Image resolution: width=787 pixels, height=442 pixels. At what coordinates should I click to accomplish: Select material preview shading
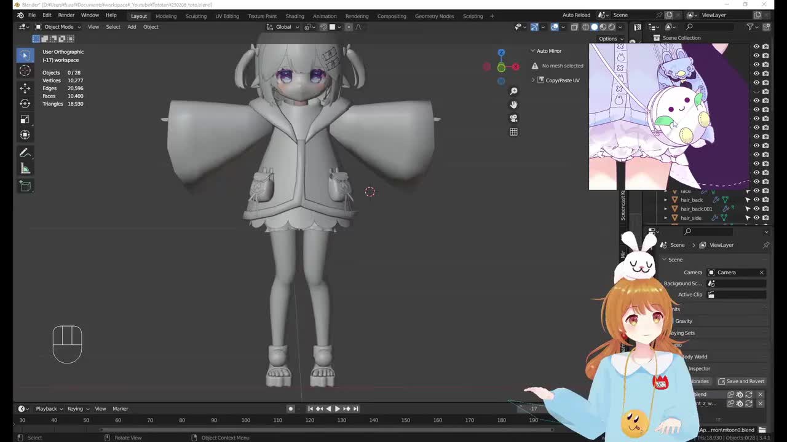click(x=603, y=27)
